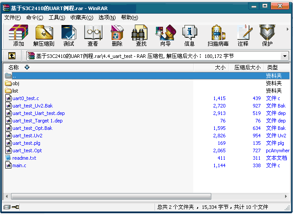Select file uart_test.Opt
The width and height of the screenshot is (293, 215).
pos(27,150)
